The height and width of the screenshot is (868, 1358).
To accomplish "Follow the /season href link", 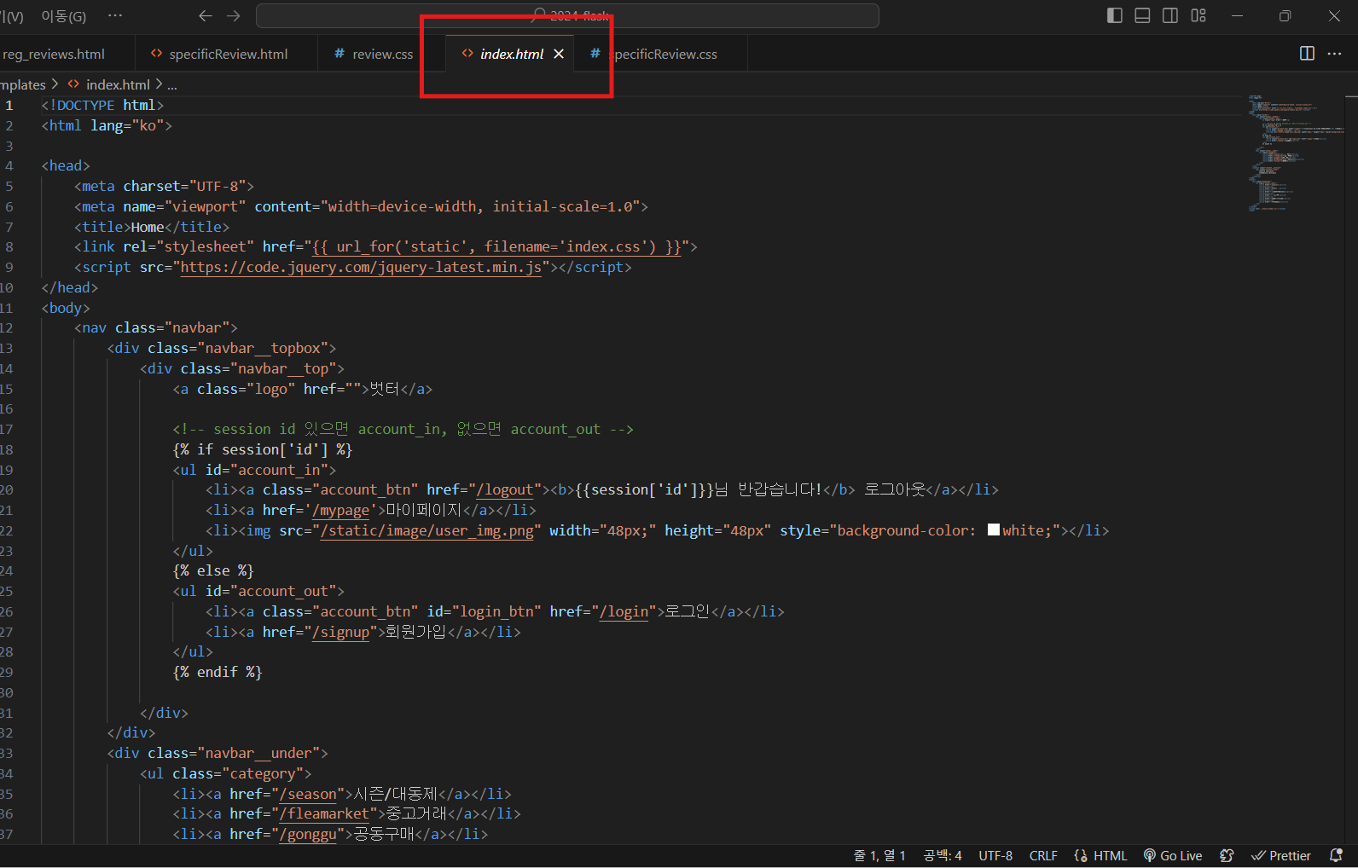I will (308, 794).
